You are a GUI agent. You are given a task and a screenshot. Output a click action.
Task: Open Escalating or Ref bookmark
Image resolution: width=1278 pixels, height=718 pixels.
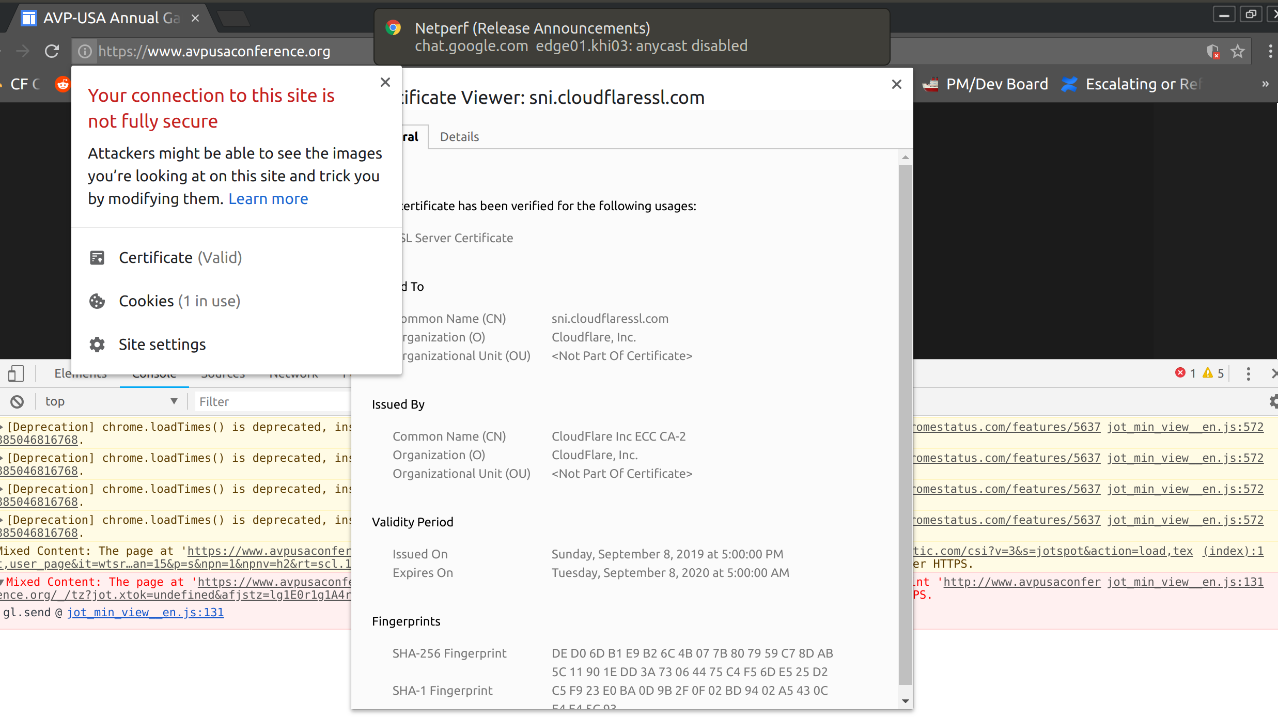(x=1132, y=84)
